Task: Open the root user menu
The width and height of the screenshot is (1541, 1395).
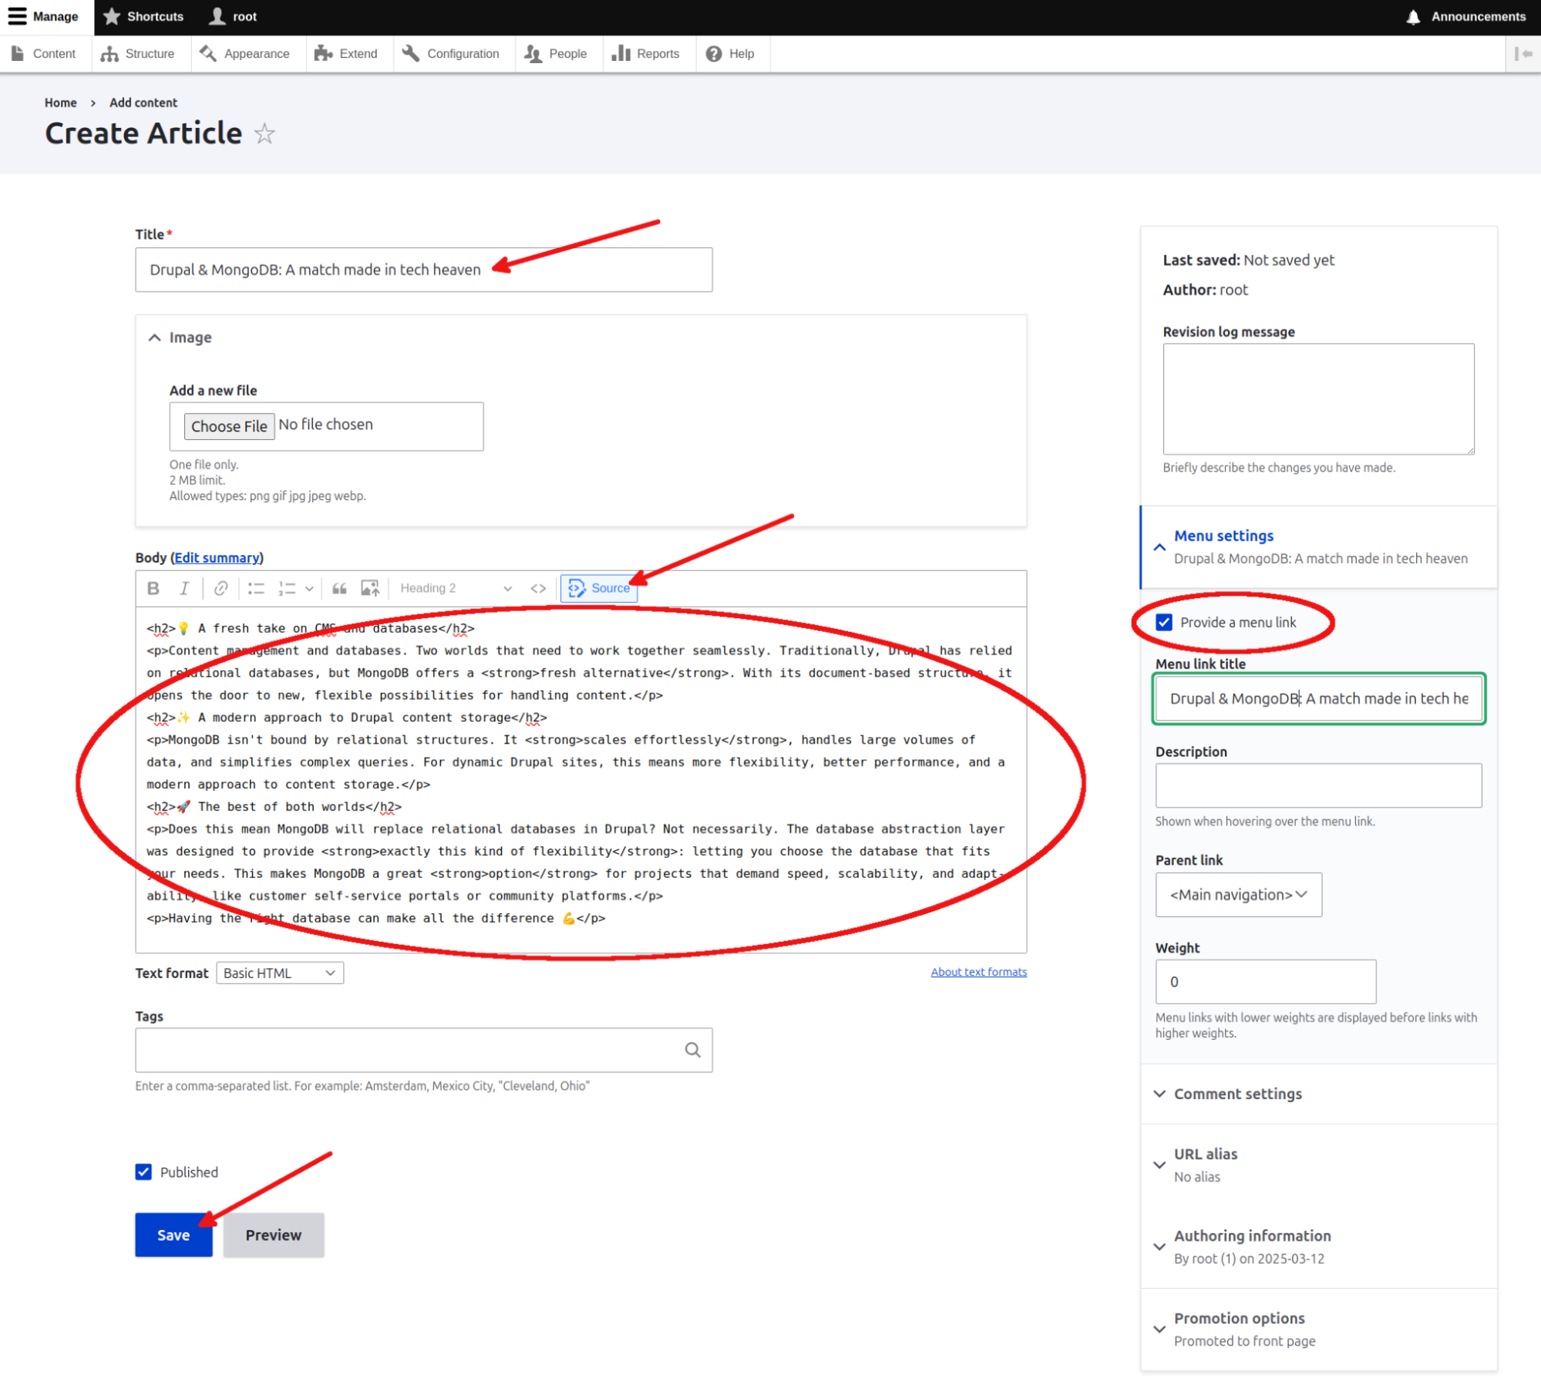Action: coord(234,17)
